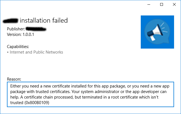This screenshot has height=114, width=181.
Task: Close the installation failed dialog
Action: coord(174,4)
